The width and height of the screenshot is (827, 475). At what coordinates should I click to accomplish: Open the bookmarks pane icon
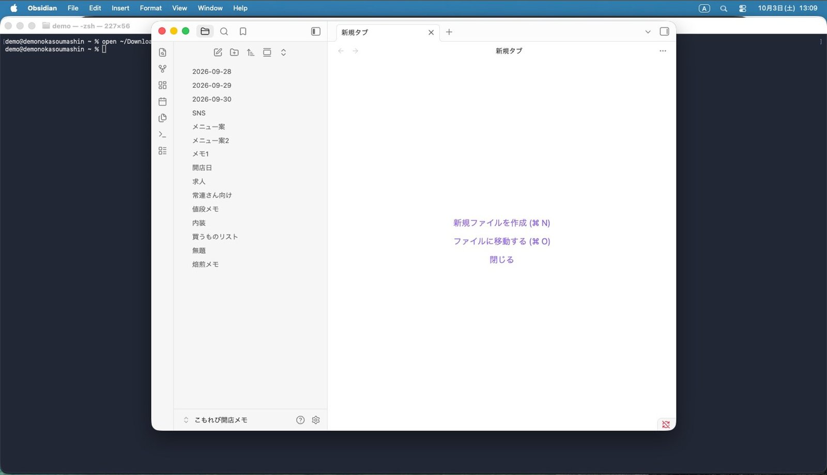243,31
